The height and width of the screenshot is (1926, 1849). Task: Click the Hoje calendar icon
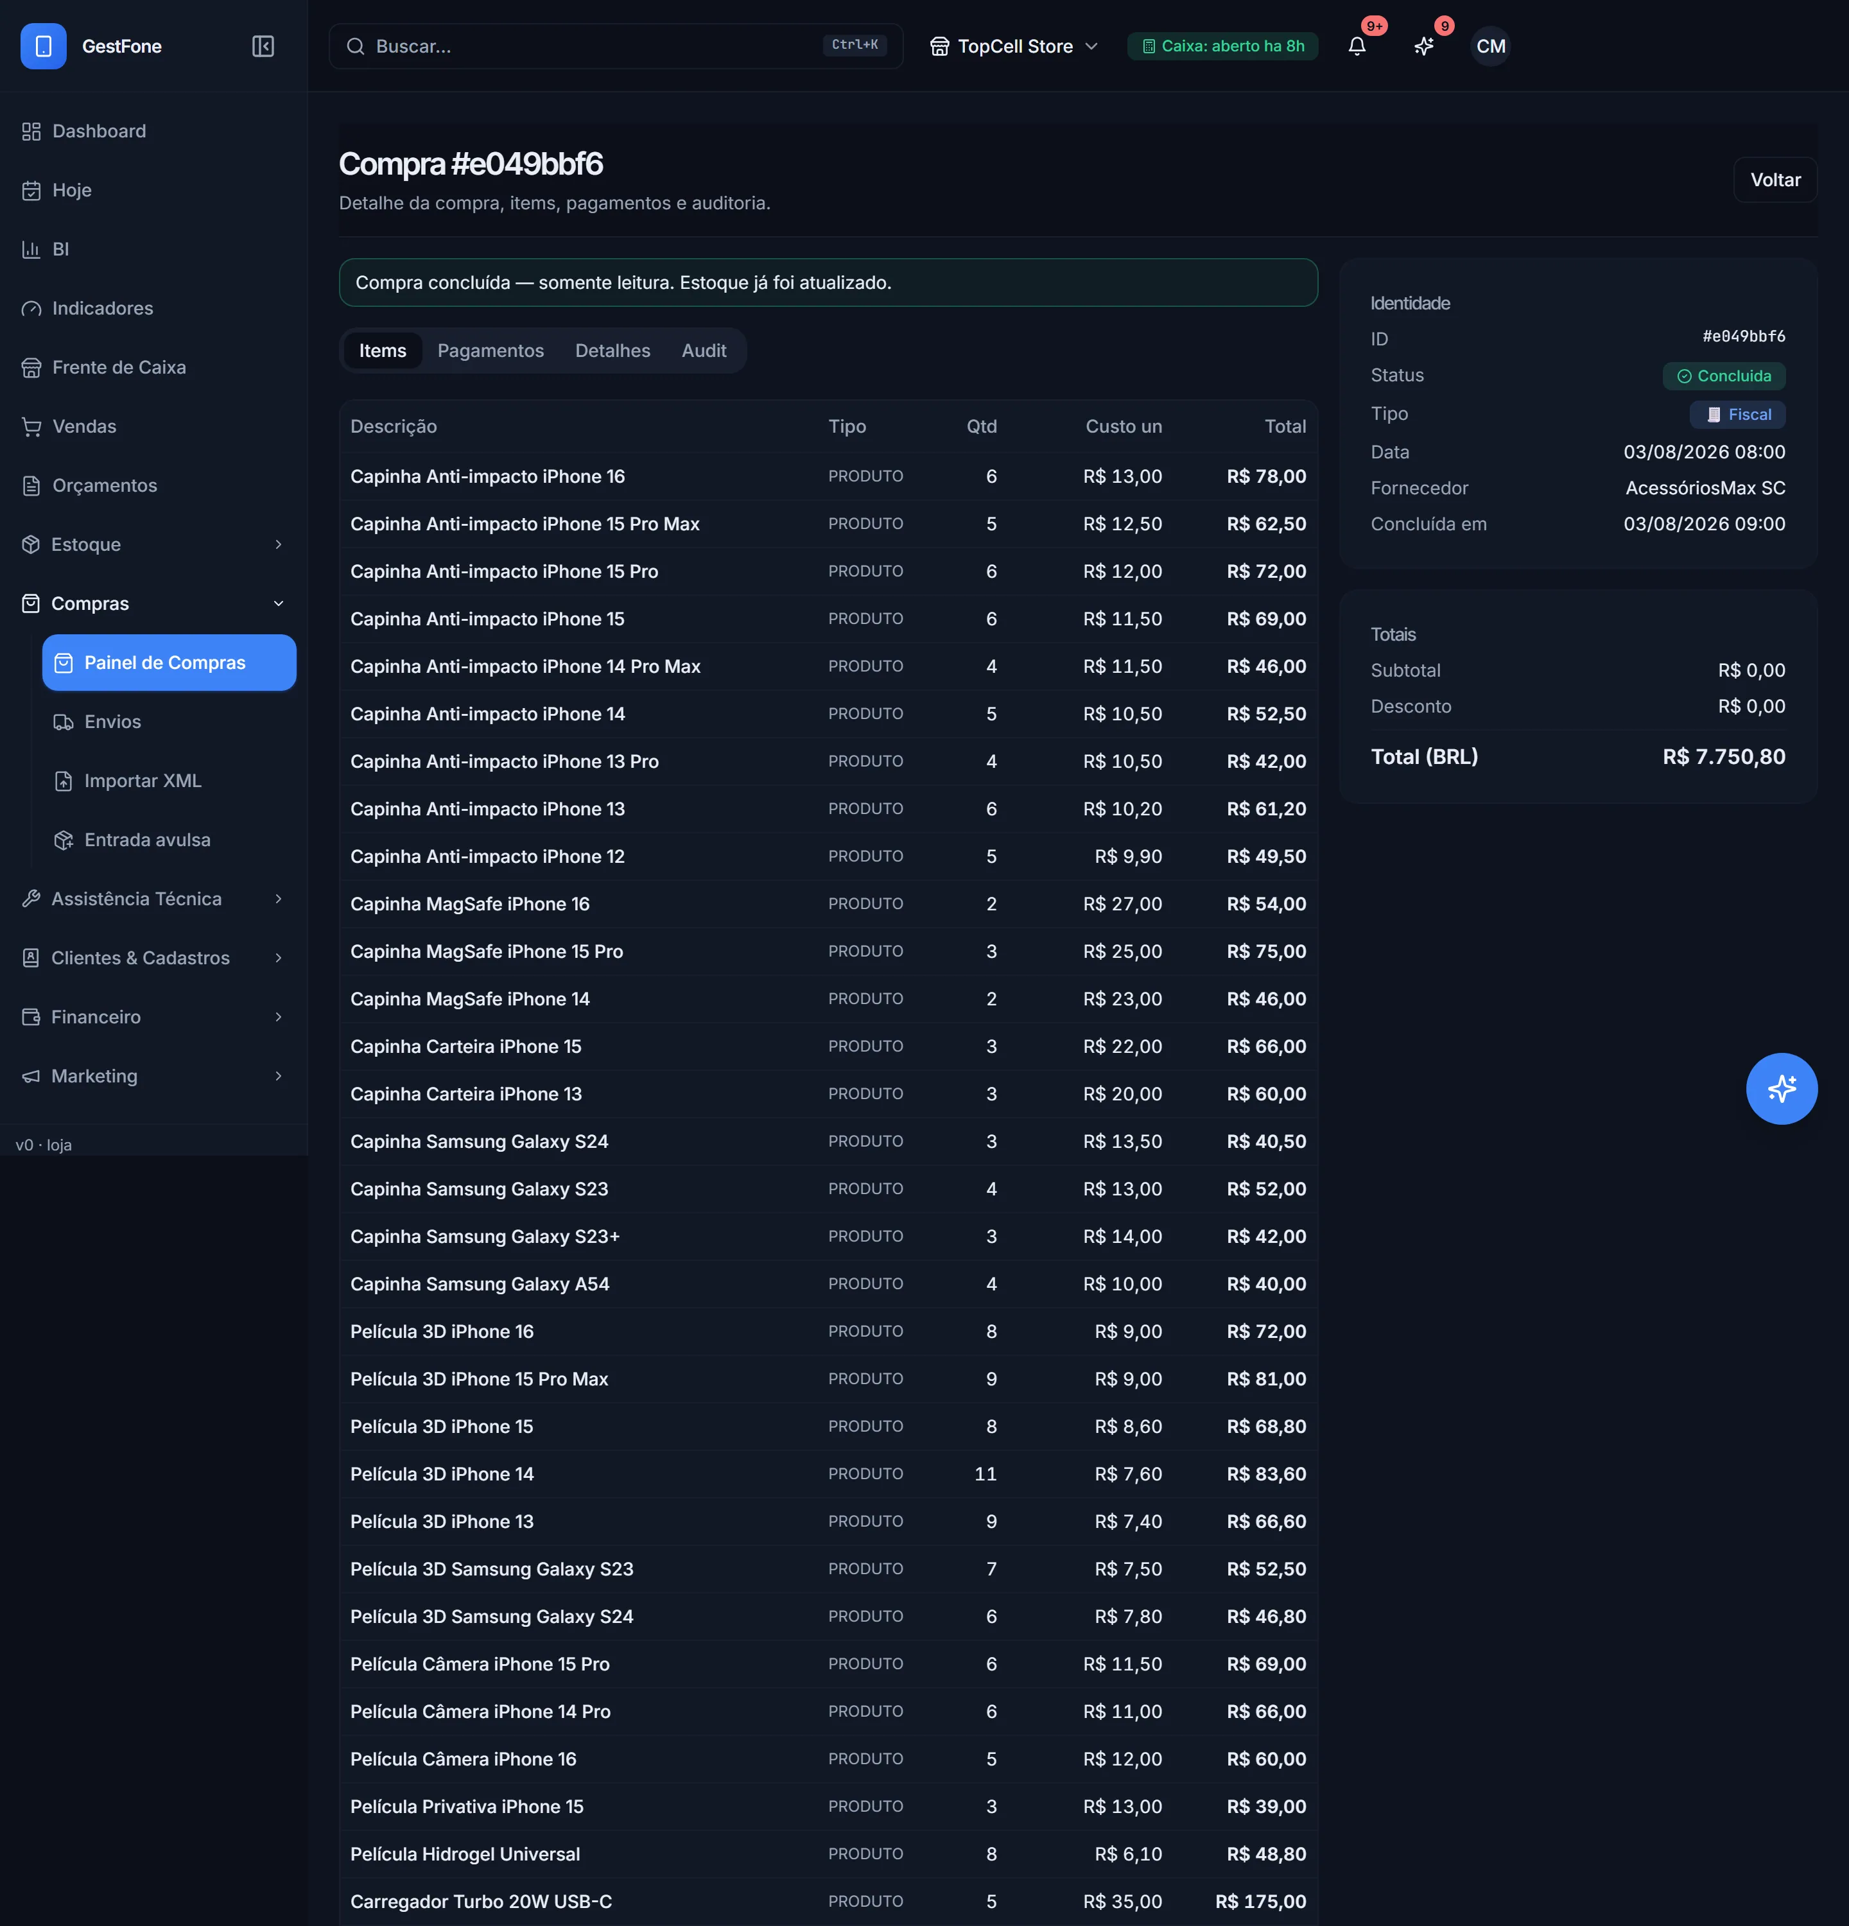tap(31, 191)
